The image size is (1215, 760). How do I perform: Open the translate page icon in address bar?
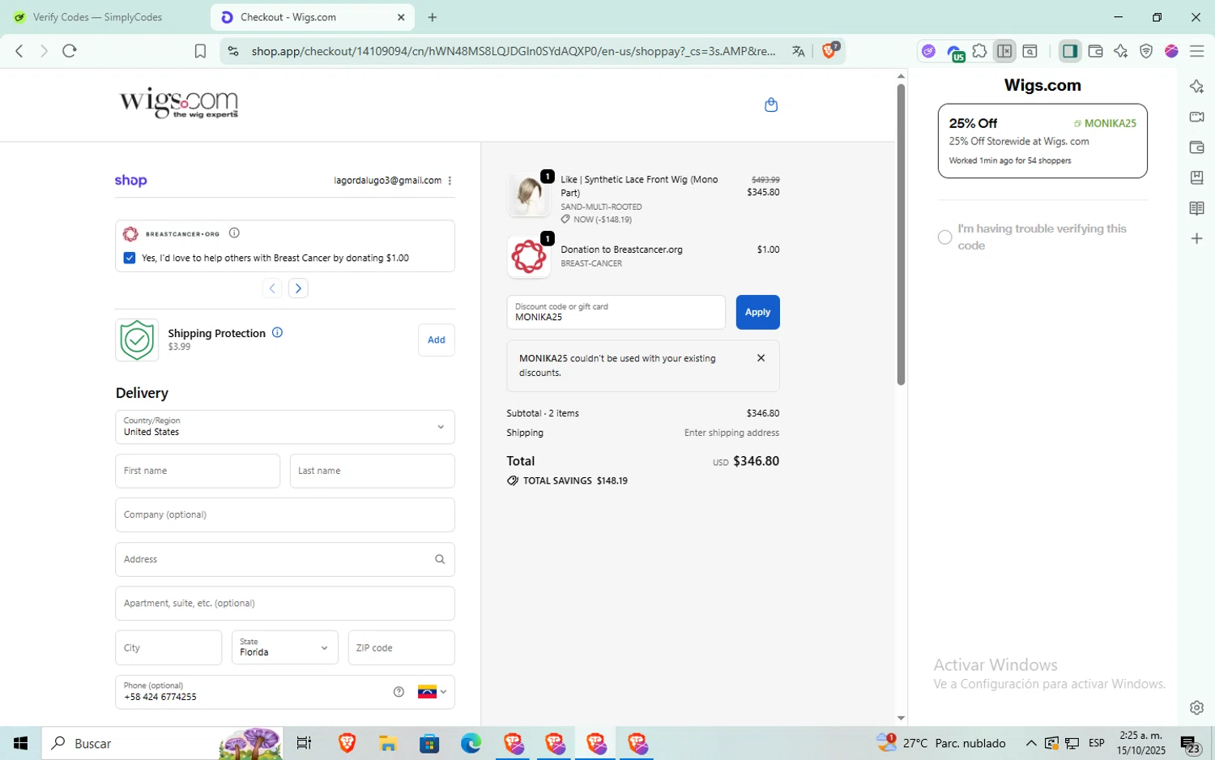point(799,51)
